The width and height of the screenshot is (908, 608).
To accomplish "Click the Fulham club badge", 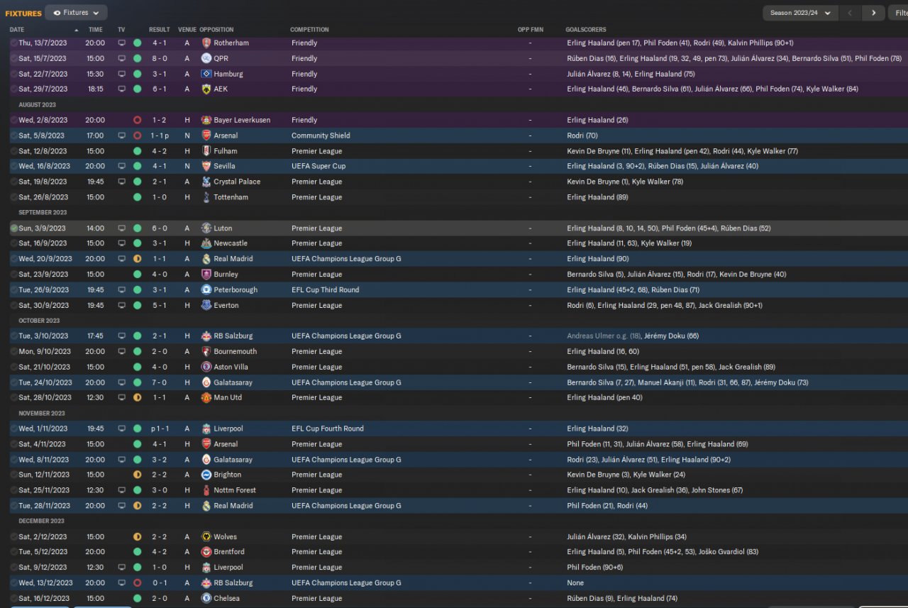I will click(x=206, y=151).
